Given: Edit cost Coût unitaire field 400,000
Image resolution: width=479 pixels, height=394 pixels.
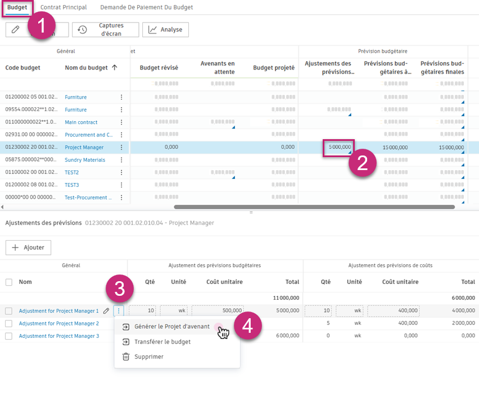Looking at the screenshot, I should point(393,310).
